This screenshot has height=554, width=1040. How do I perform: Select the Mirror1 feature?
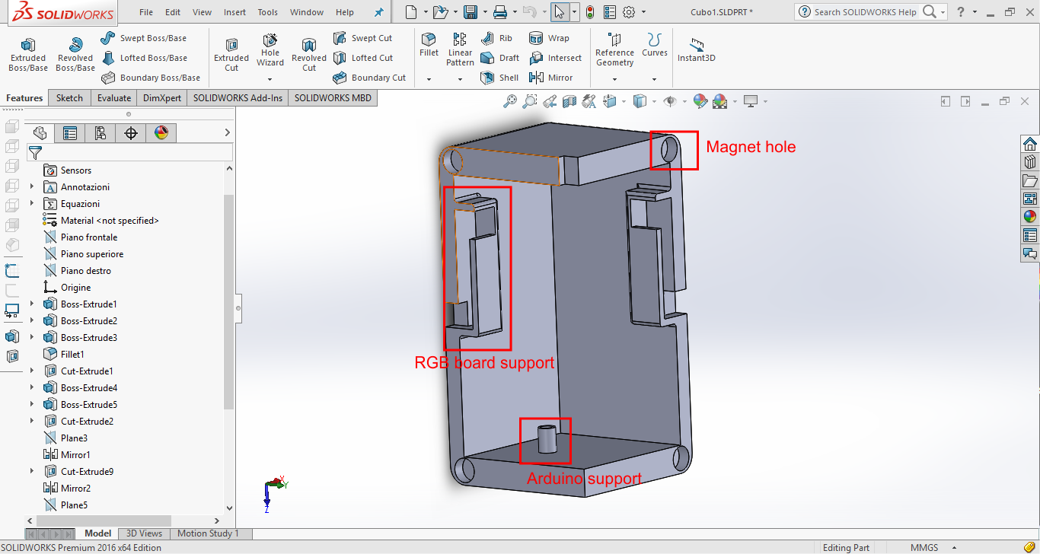tap(74, 455)
